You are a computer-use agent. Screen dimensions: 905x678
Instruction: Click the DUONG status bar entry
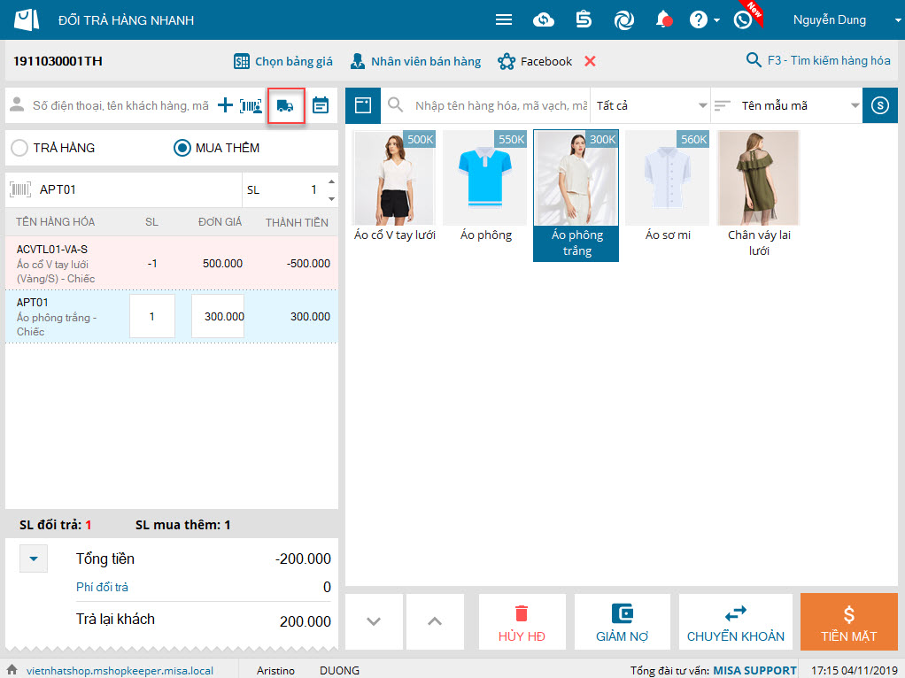[339, 671]
